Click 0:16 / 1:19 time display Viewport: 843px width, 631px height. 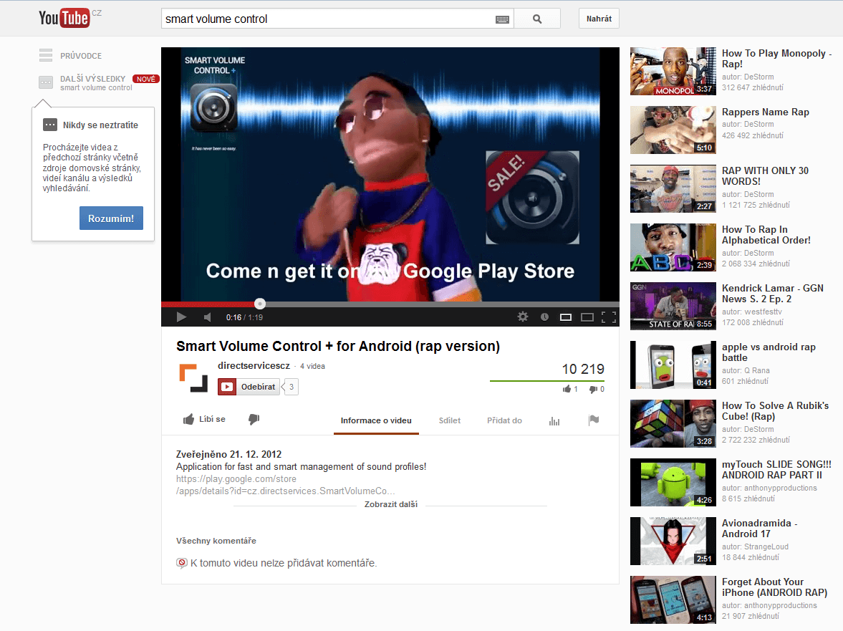(245, 318)
